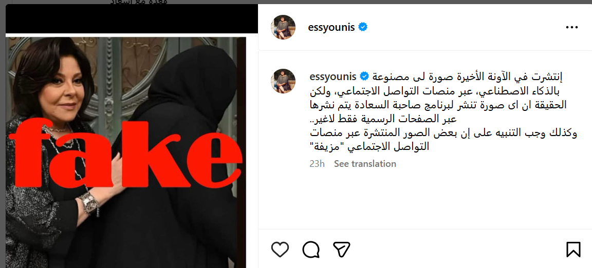The image size is (592, 268).
Task: Open the three-dot more options menu
Action: [x=571, y=28]
